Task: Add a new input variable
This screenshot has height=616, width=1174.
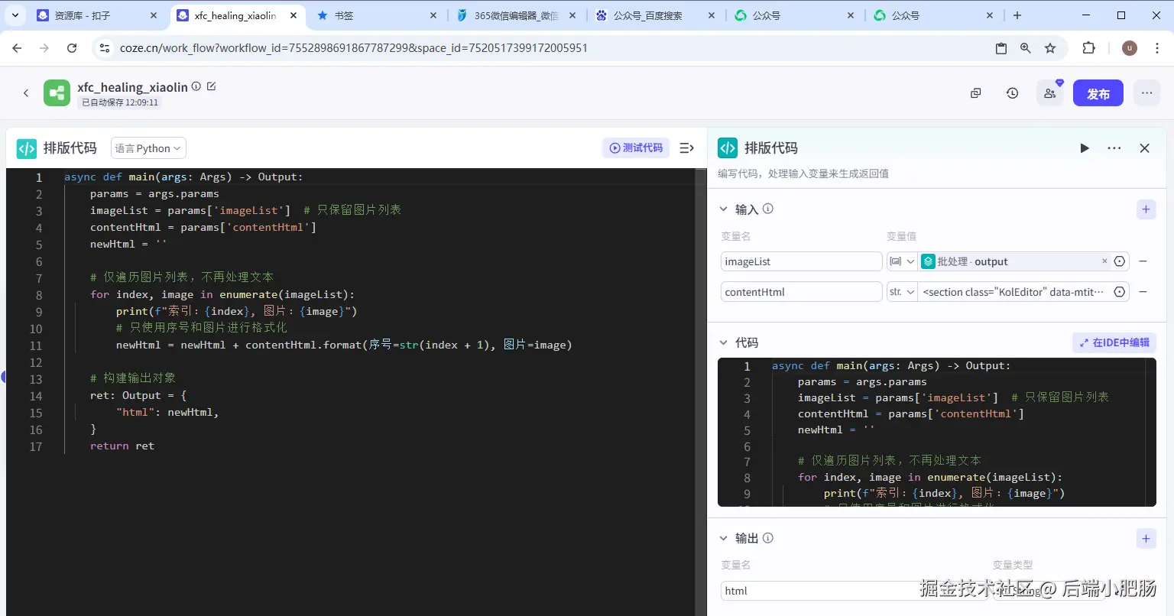Action: tap(1146, 209)
